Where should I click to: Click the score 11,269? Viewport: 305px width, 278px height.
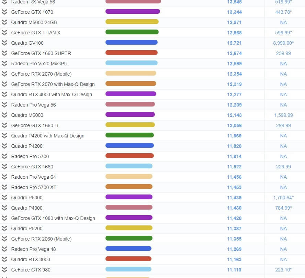point(234,249)
